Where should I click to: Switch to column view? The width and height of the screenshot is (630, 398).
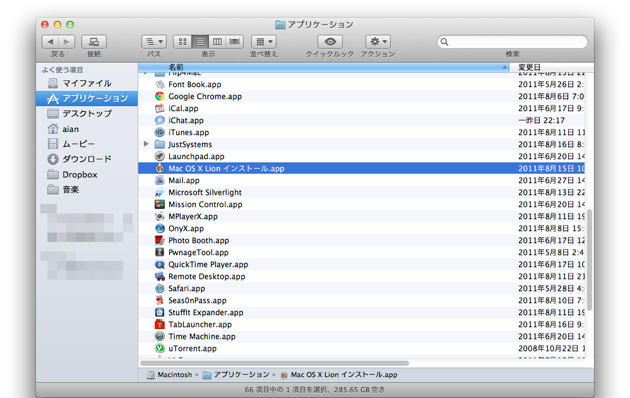pyautogui.click(x=217, y=42)
